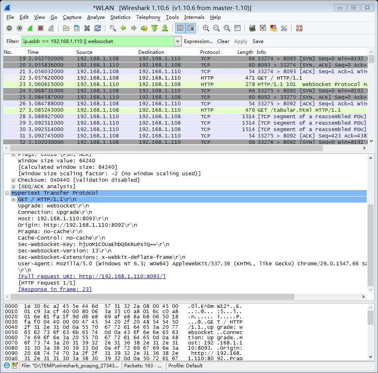378x373 pixels.
Task: Zoom out packet text
Action: (x=216, y=28)
